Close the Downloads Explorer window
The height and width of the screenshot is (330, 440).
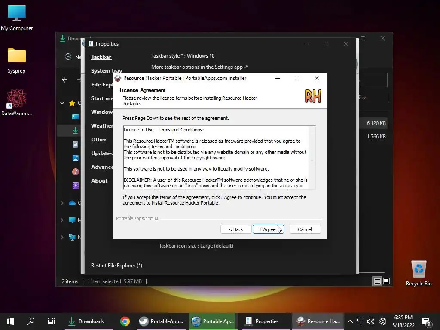click(x=383, y=38)
